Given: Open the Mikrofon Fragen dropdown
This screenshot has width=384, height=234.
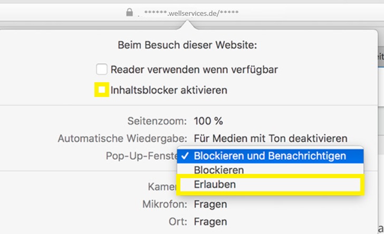Looking at the screenshot, I should click(x=210, y=204).
